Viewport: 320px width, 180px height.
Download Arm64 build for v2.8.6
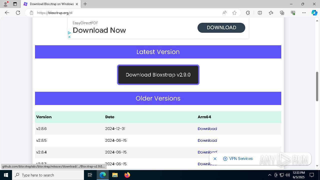[x=207, y=129]
